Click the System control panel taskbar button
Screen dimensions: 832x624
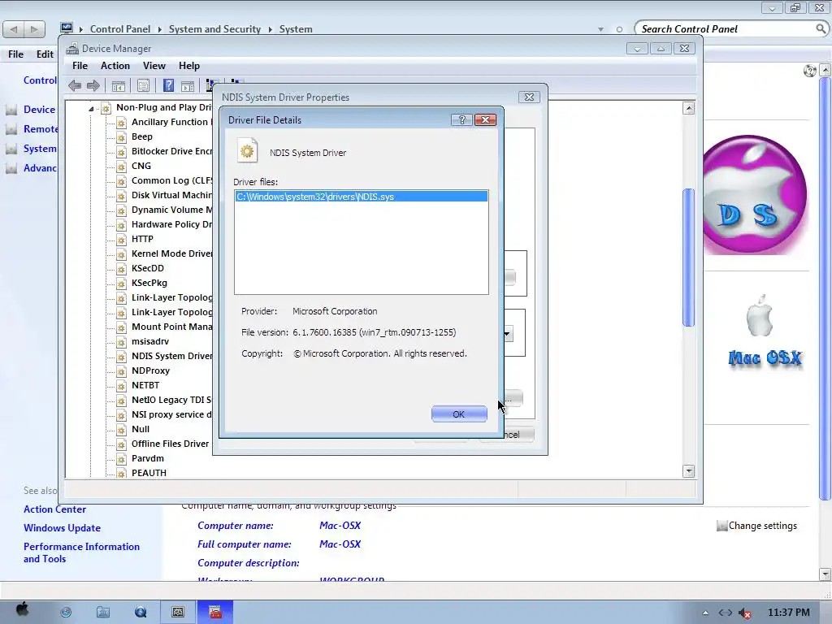pyautogui.click(x=178, y=613)
